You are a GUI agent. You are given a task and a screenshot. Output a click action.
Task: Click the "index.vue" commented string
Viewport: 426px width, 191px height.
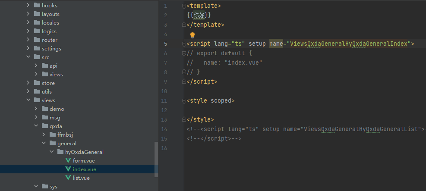click(243, 63)
